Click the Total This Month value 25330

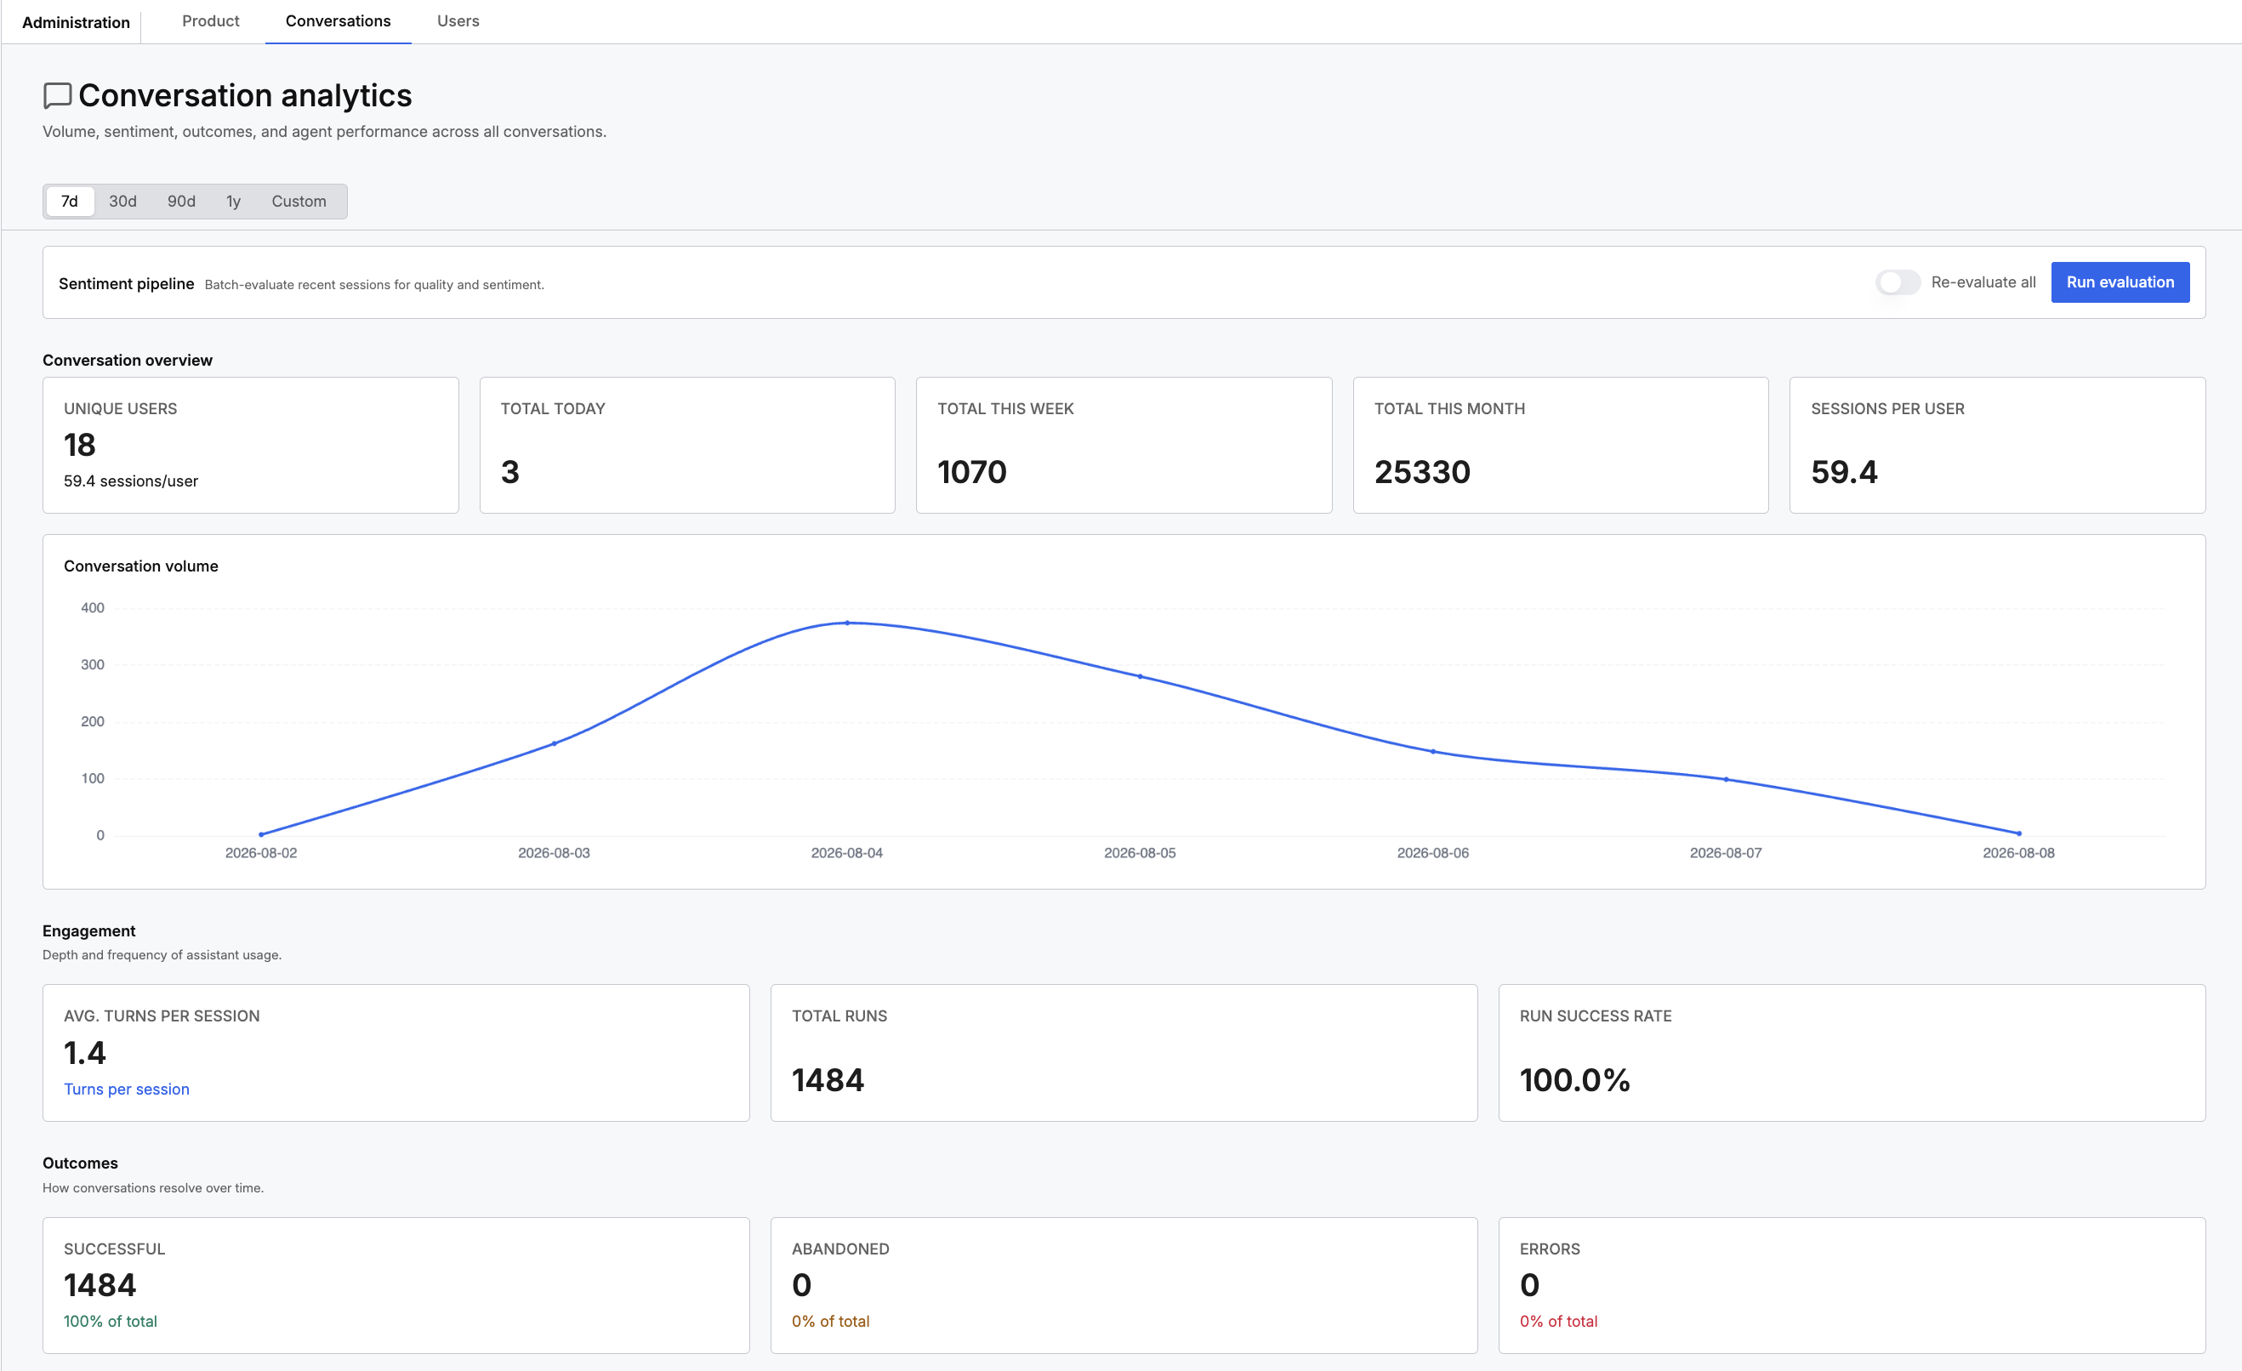pos(1422,471)
